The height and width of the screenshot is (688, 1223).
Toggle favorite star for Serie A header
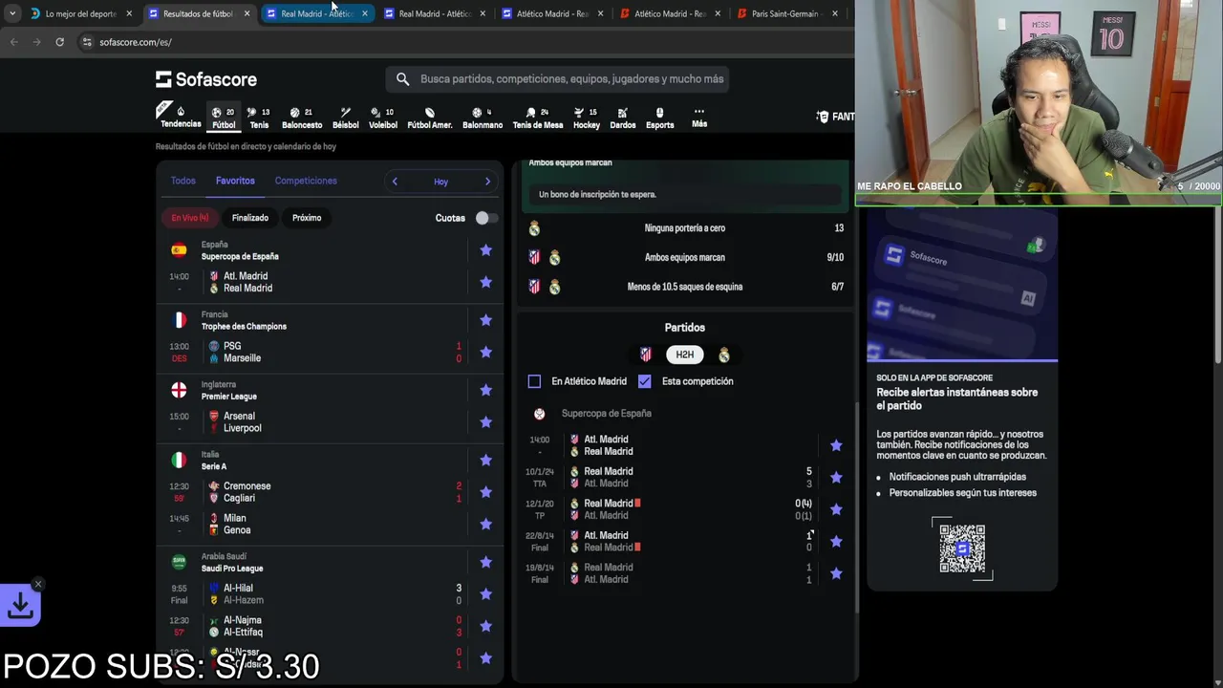pos(485,460)
